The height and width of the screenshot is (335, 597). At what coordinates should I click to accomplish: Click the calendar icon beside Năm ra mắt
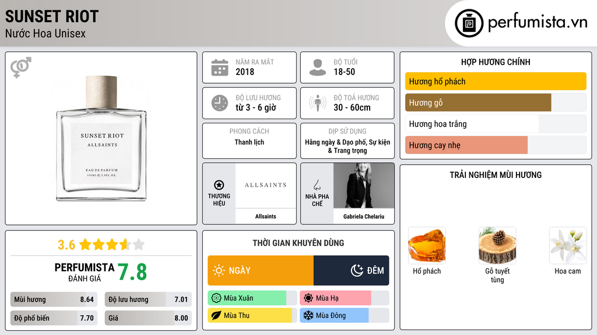(x=220, y=67)
